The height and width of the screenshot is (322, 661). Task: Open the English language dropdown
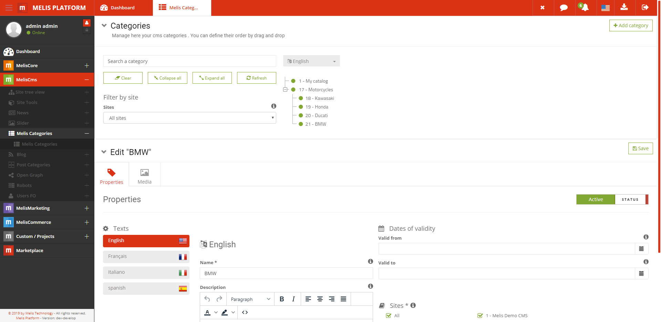click(311, 61)
